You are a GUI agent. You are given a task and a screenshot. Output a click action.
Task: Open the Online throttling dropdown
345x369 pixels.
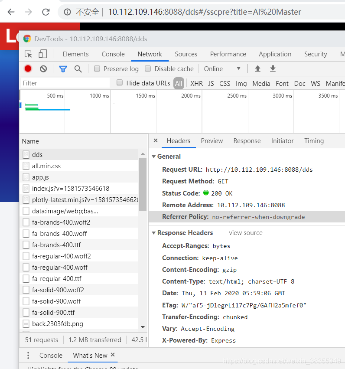[222, 69]
